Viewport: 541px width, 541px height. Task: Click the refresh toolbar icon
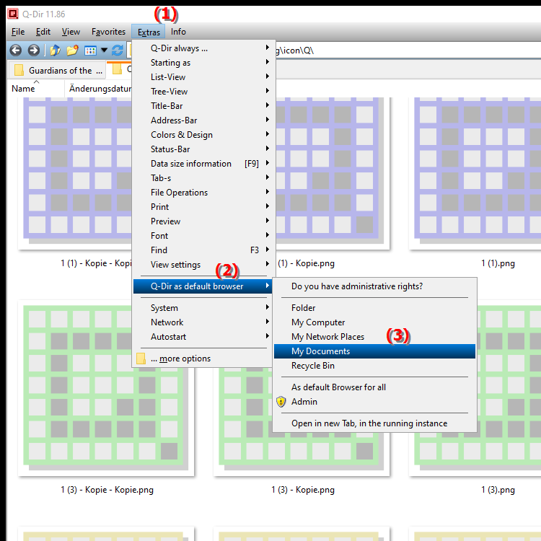(118, 50)
